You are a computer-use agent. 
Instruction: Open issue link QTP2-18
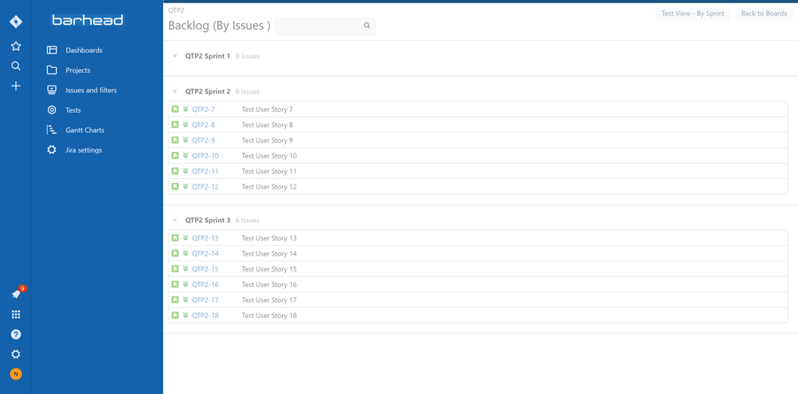click(205, 316)
